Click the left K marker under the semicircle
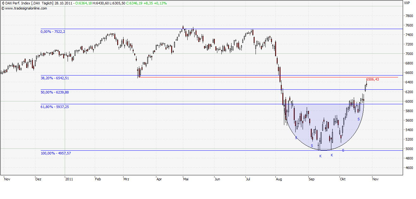The width and height of the screenshot is (416, 199). [320, 156]
